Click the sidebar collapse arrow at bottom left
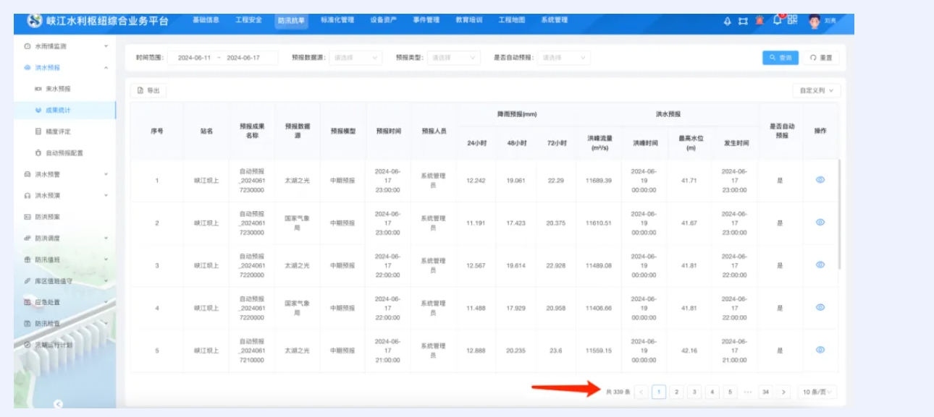This screenshot has width=934, height=417. pyautogui.click(x=59, y=404)
